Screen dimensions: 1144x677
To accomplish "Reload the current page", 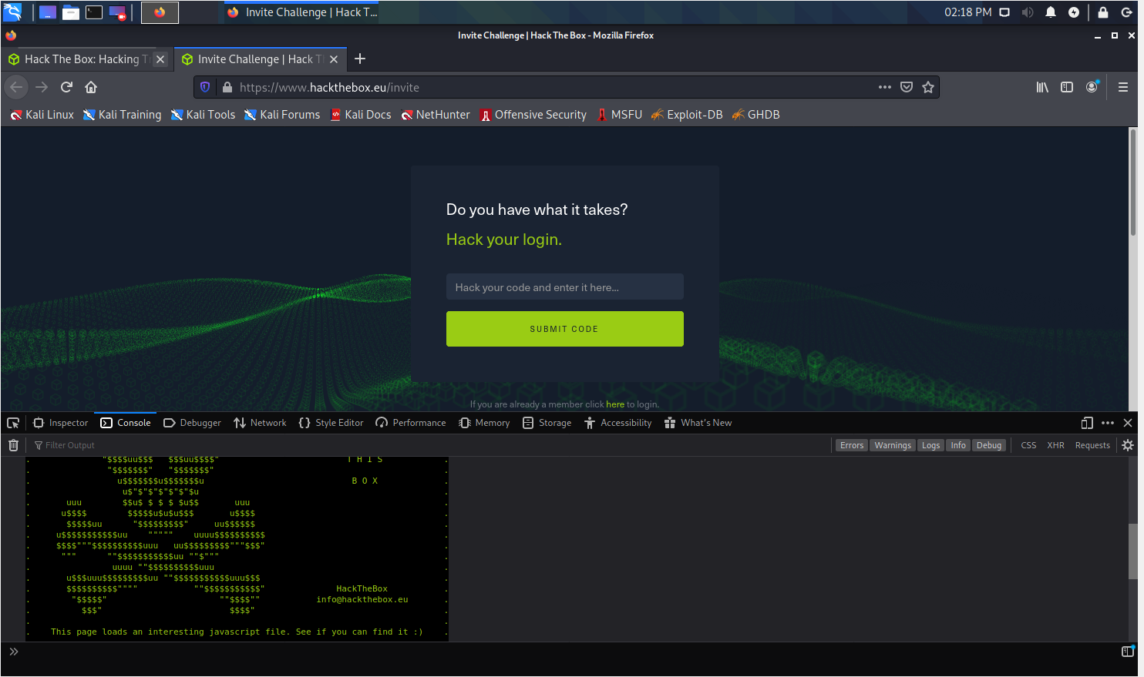I will pyautogui.click(x=66, y=87).
